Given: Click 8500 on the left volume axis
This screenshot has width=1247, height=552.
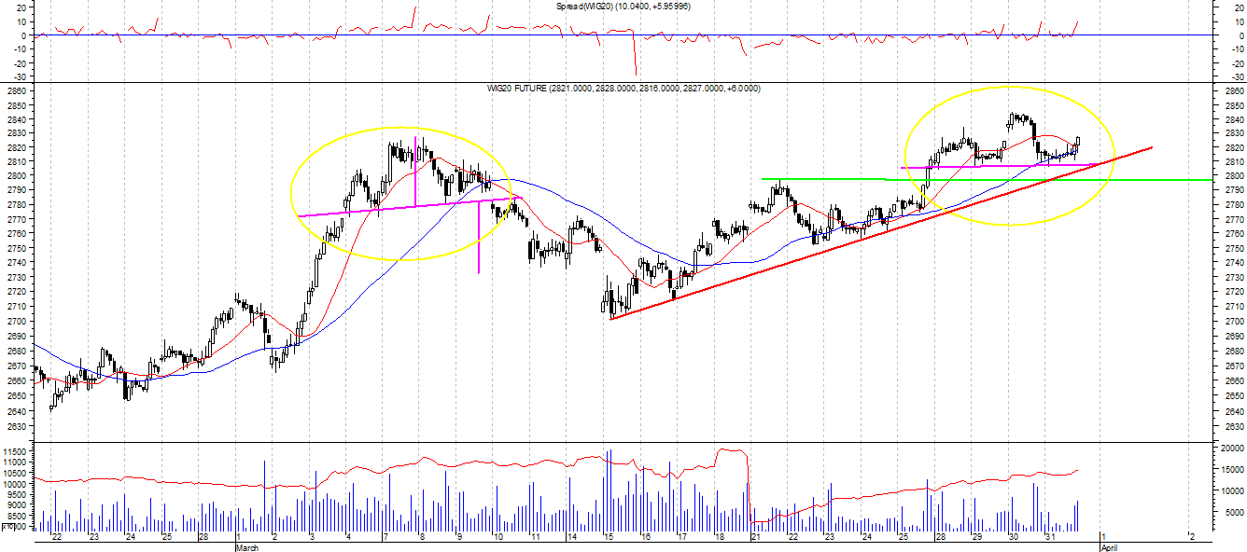Looking at the screenshot, I should point(18,515).
